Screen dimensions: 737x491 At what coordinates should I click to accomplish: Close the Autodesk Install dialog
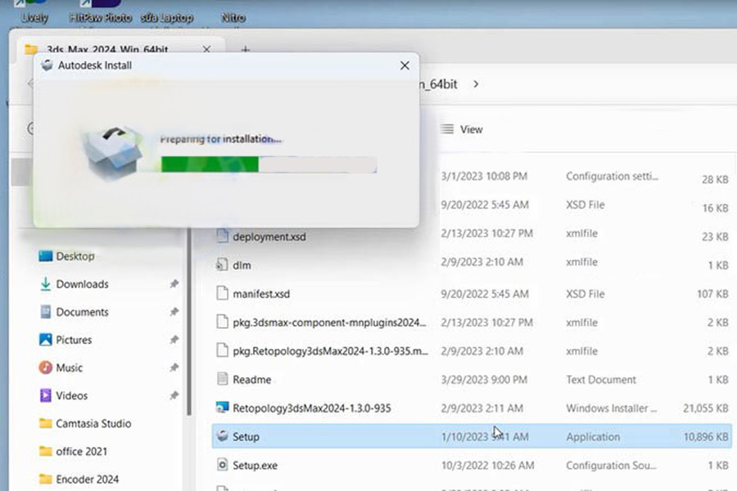point(405,65)
